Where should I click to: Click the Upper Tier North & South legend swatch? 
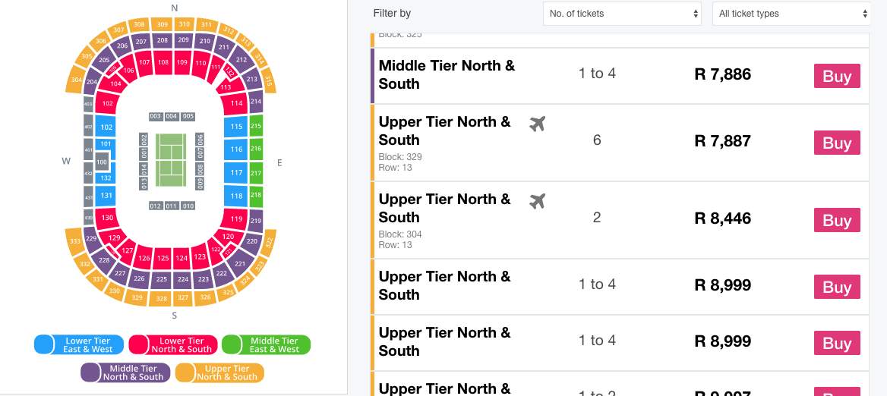219,372
